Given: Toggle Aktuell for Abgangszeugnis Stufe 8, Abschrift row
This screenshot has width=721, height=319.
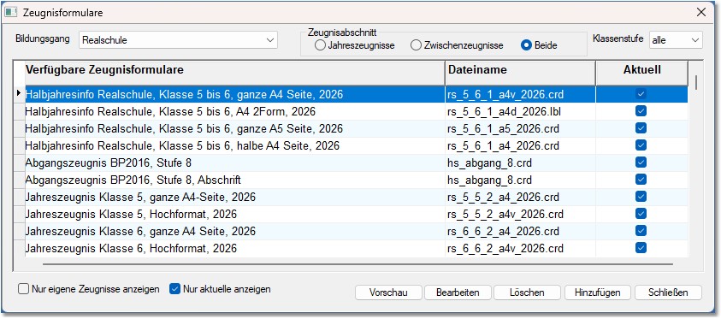Looking at the screenshot, I should click(x=641, y=180).
